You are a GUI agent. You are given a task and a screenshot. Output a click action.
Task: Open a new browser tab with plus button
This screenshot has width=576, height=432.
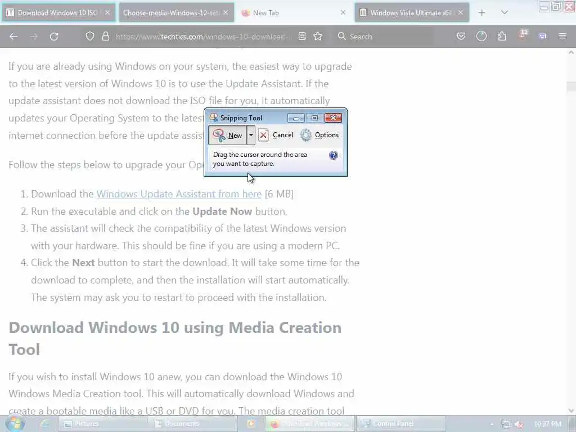(481, 13)
